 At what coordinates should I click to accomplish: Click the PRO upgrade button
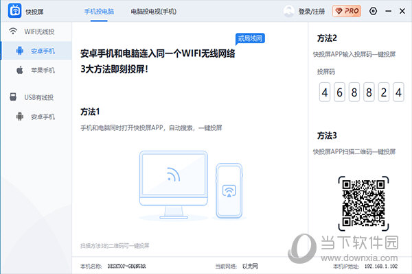(347, 11)
